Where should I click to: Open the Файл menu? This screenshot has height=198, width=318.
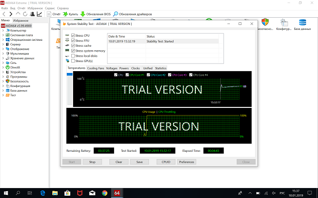[5, 8]
